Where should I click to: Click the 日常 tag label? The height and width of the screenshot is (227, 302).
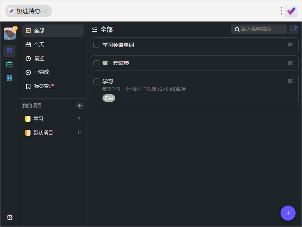[x=109, y=98]
